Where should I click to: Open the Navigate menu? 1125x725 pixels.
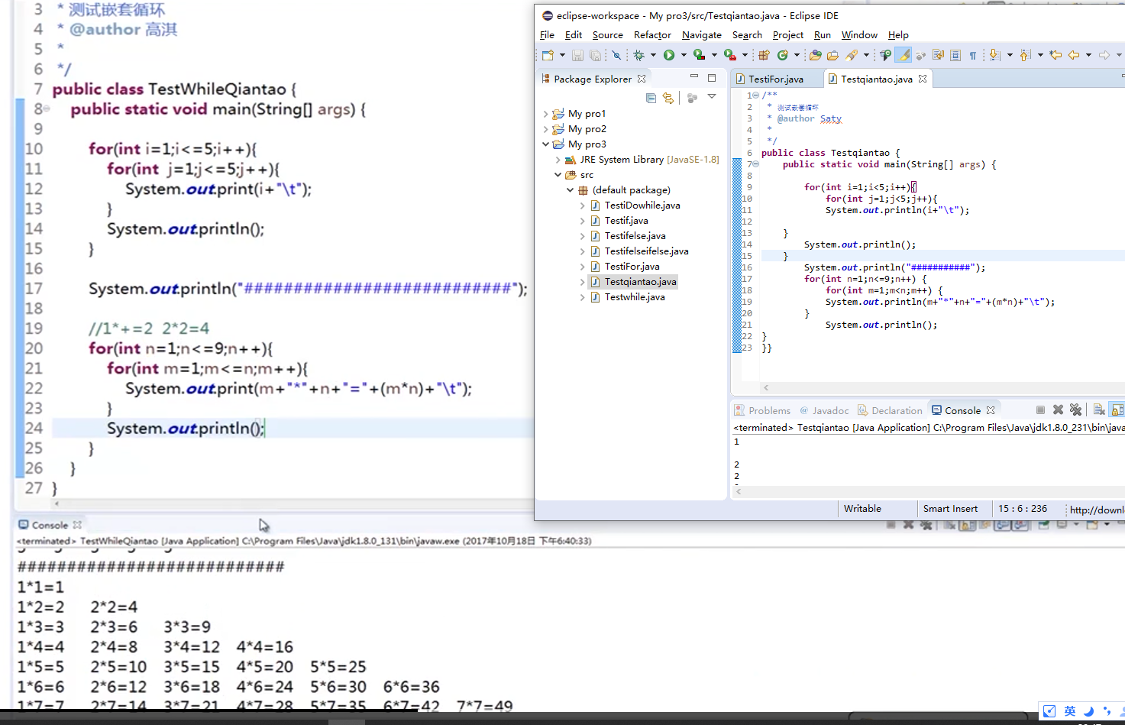(x=701, y=35)
